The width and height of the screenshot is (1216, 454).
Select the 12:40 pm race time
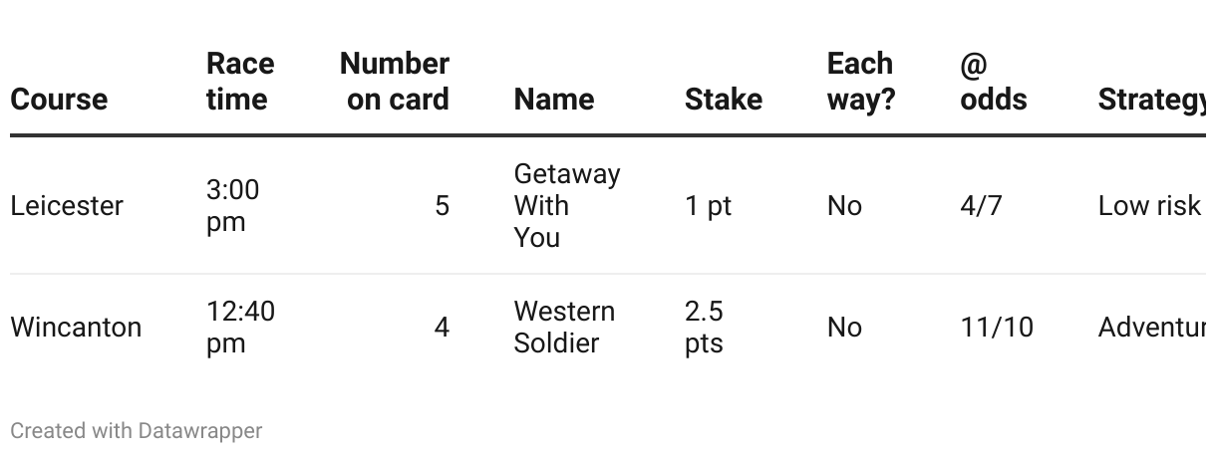pos(240,328)
